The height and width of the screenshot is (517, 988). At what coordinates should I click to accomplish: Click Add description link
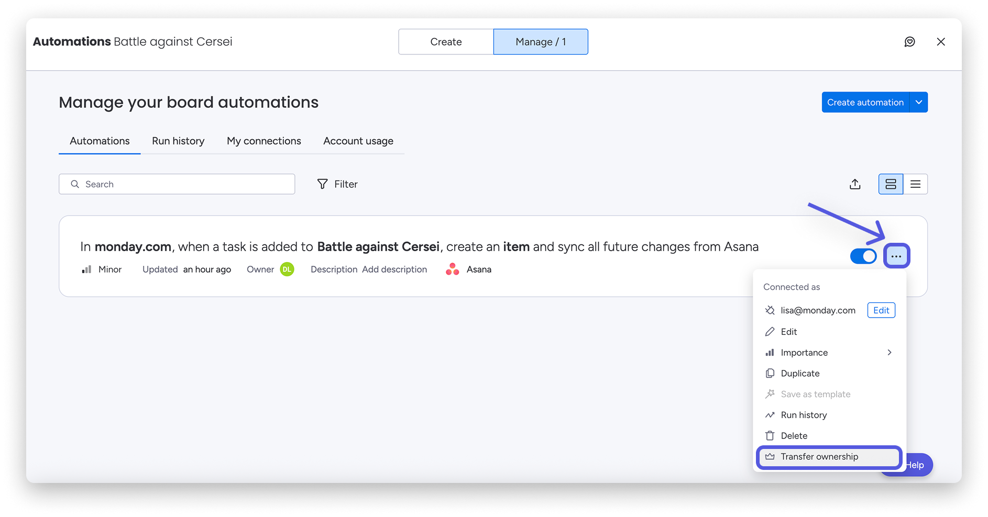394,269
